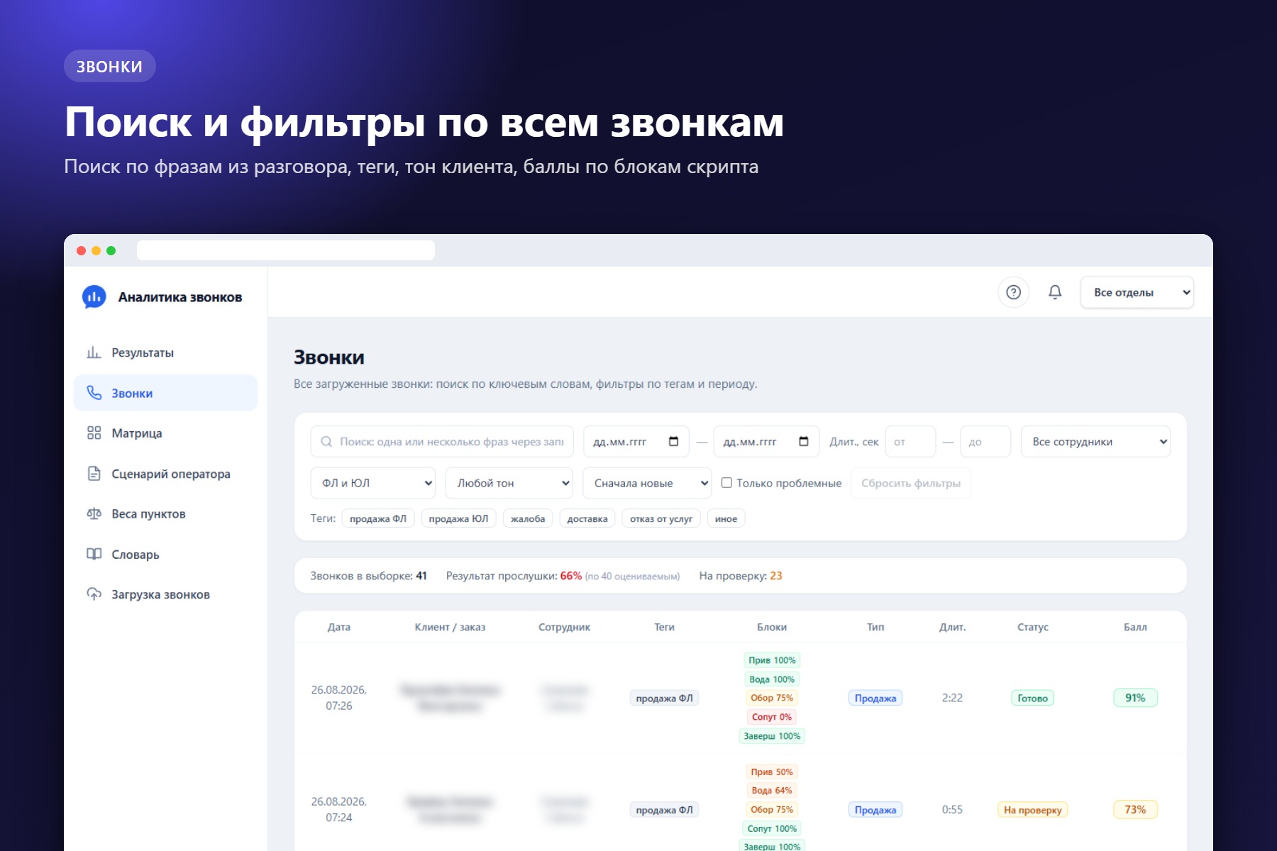The height and width of the screenshot is (851, 1277).
Task: Open the Все сотрудники dropdown
Action: pos(1095,442)
